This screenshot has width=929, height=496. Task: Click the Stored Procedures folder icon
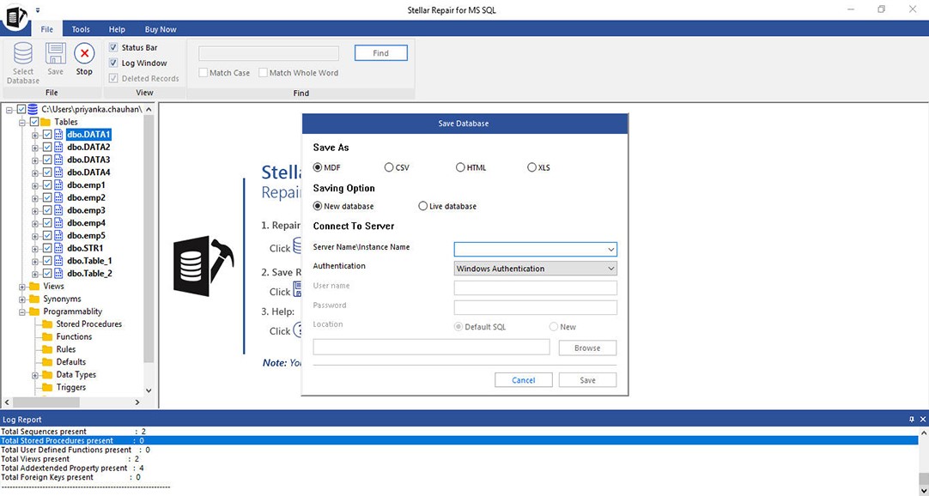point(48,324)
